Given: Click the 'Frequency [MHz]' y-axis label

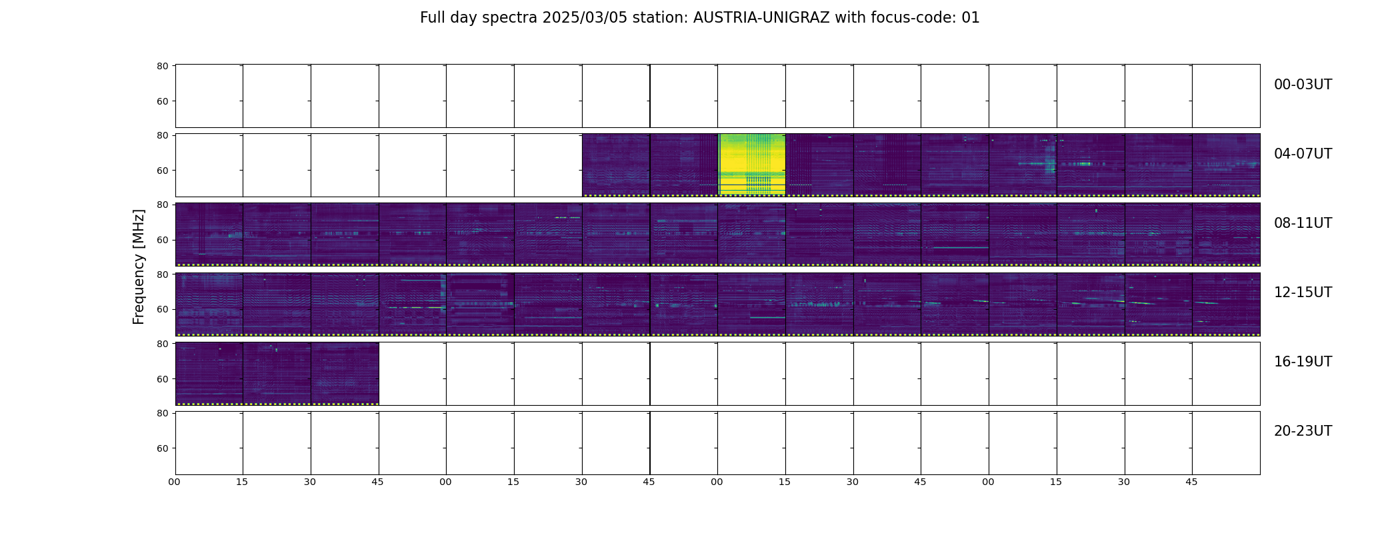Looking at the screenshot, I should pyautogui.click(x=139, y=266).
